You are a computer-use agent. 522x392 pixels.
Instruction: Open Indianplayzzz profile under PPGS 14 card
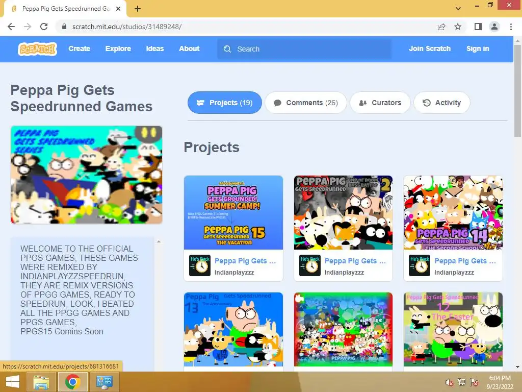(454, 273)
